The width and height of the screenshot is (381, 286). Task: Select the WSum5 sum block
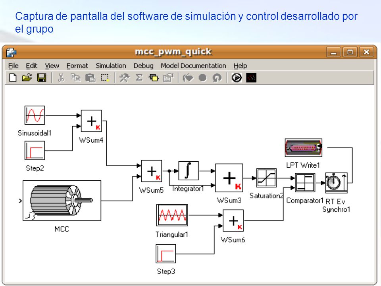(x=152, y=171)
